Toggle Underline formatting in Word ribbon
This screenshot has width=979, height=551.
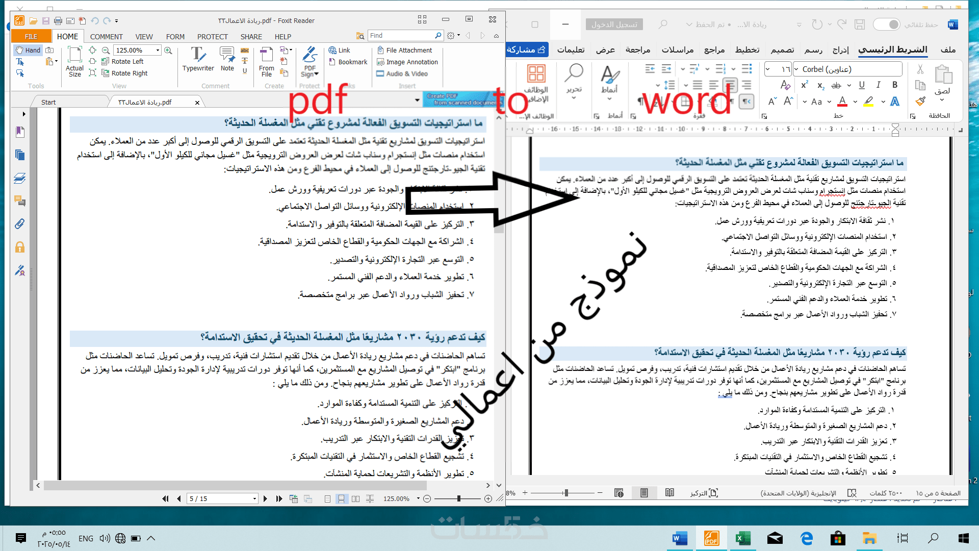[x=862, y=85]
